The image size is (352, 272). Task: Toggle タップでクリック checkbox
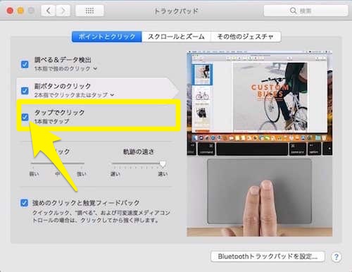coord(25,117)
